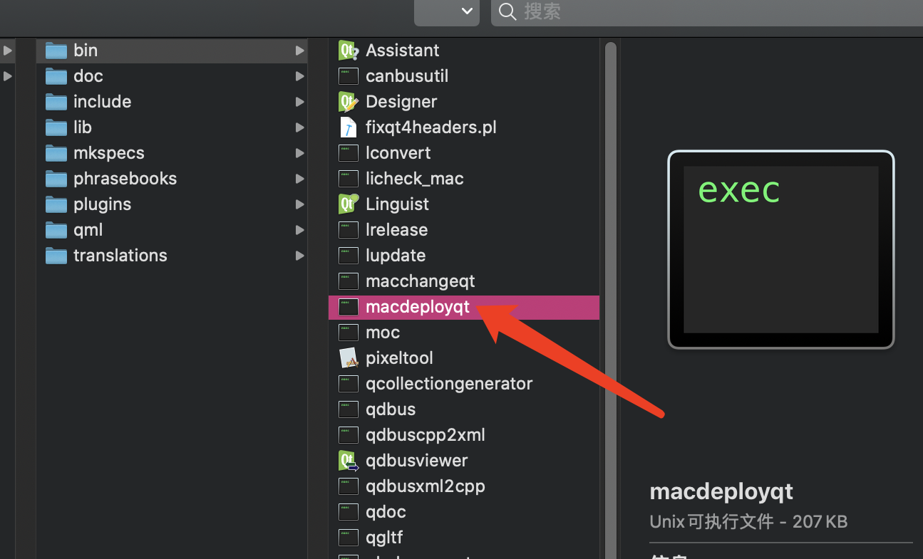
Task: Click the fixqt4headers.pl script file icon
Action: (x=348, y=127)
